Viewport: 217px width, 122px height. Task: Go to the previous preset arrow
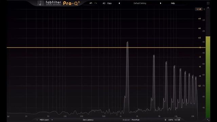click(x=119, y=3)
